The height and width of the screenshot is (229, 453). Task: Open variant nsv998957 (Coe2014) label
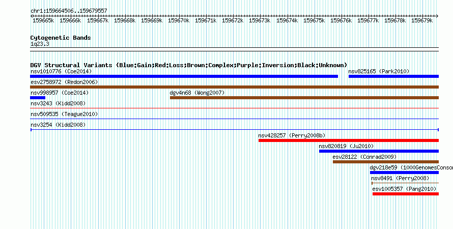coord(60,93)
